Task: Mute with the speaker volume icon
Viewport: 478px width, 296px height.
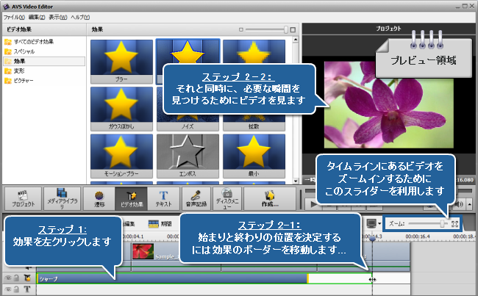Action: click(459, 204)
